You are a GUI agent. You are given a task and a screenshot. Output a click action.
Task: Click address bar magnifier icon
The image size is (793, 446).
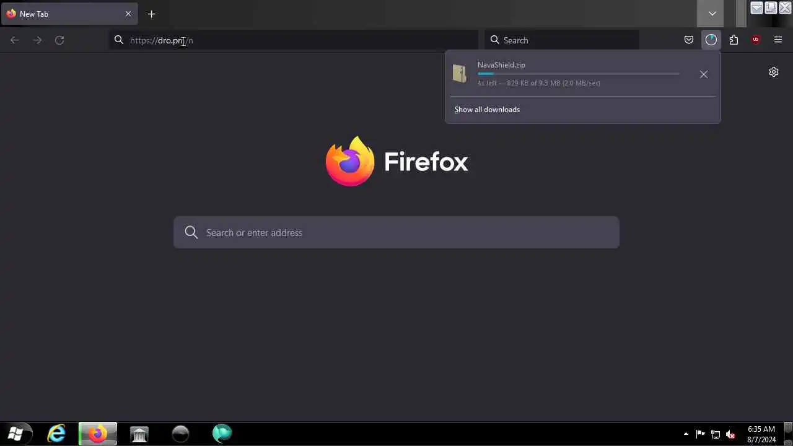click(119, 40)
